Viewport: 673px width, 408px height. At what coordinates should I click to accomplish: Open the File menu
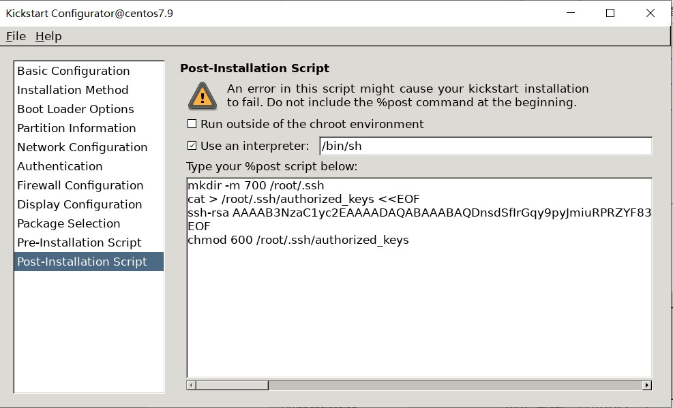16,36
